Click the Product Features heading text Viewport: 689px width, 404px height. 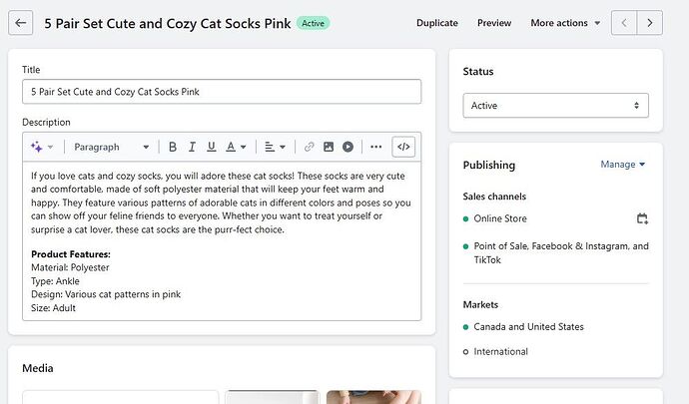[71, 254]
